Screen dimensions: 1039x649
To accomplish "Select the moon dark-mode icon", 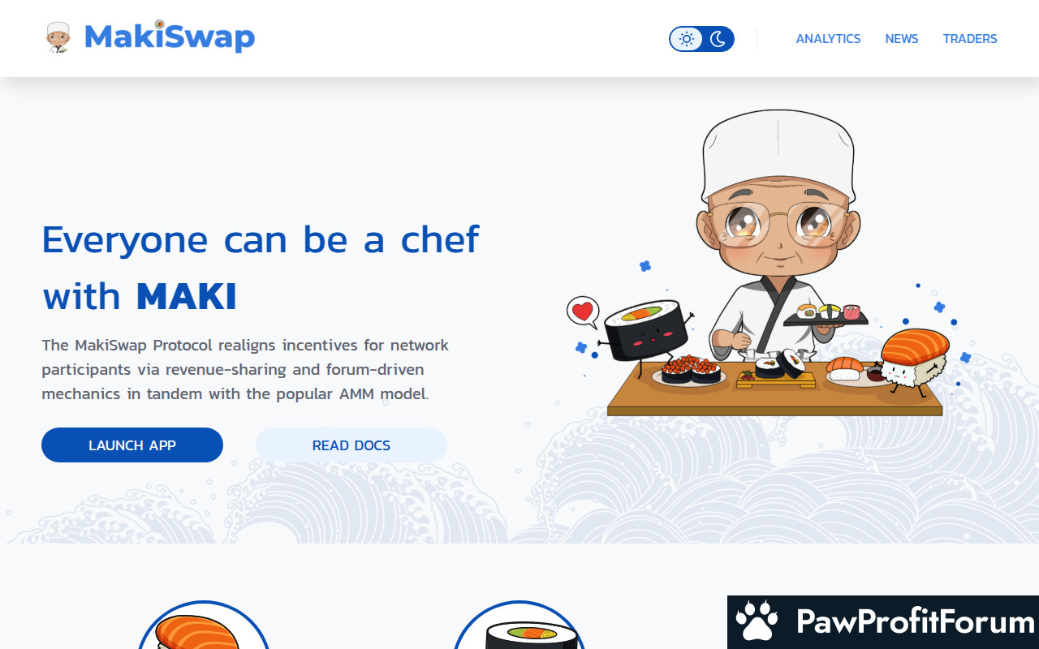I will tap(718, 39).
